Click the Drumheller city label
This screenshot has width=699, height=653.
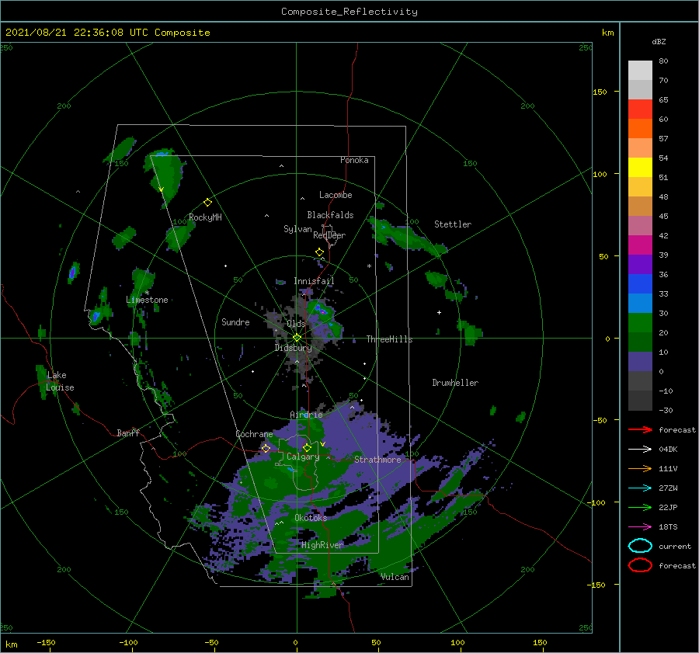coord(455,383)
